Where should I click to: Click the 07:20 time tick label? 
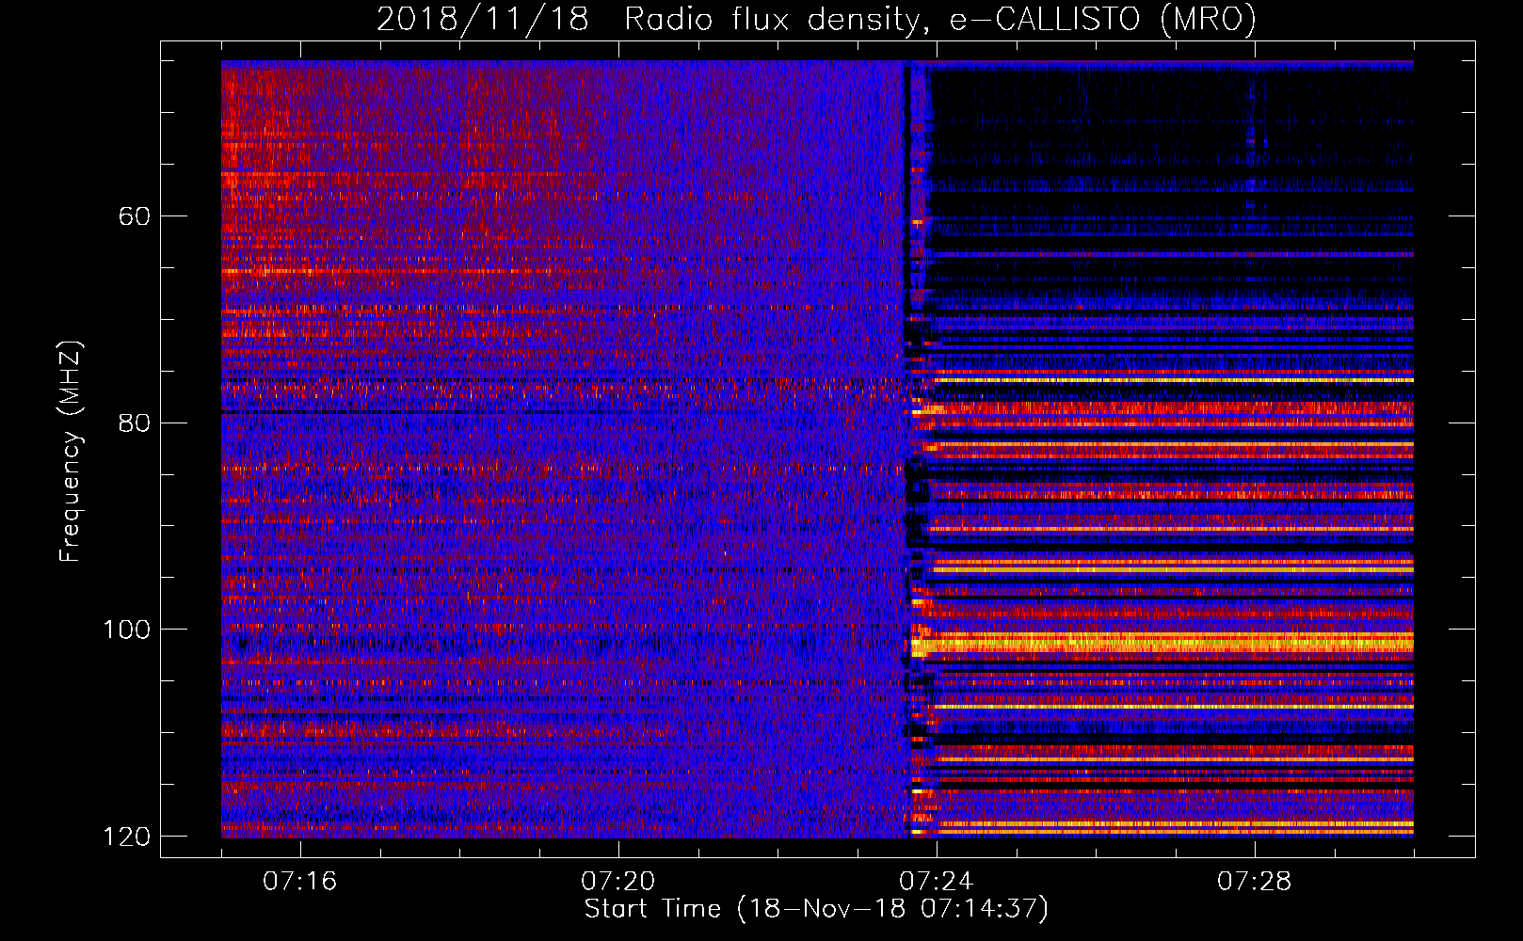pos(618,882)
